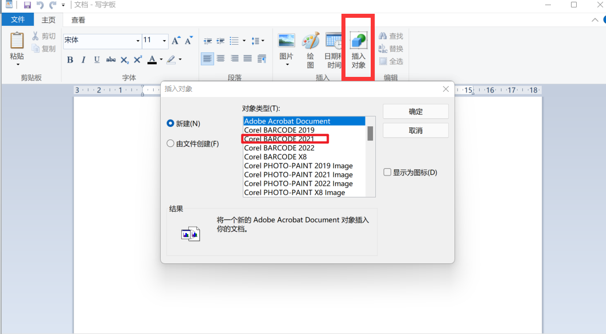Toggle bold formatting
606x334 pixels.
(x=70, y=60)
